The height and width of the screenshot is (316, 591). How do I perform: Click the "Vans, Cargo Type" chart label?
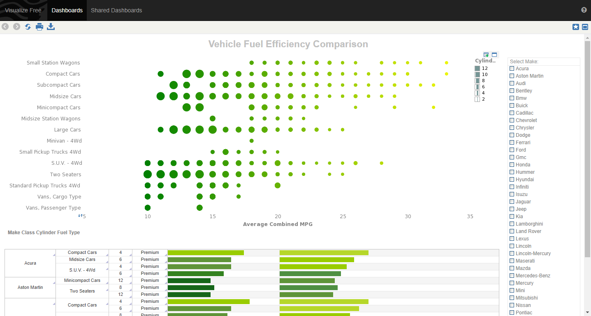(x=59, y=197)
